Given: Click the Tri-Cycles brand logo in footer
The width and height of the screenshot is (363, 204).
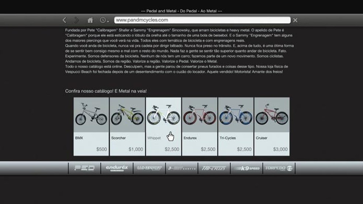Looking at the screenshot, I should (214, 168).
